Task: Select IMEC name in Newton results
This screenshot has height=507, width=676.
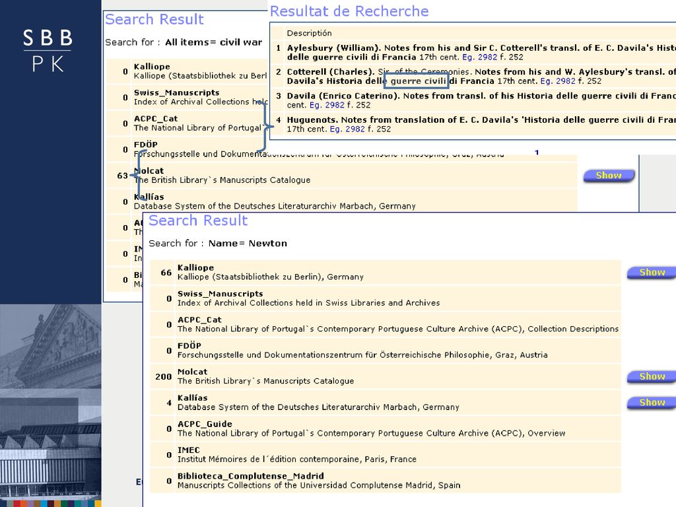Action: pos(188,450)
